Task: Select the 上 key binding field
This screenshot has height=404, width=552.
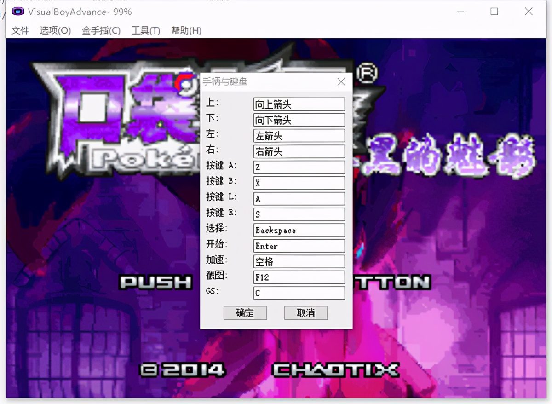Action: (x=299, y=104)
